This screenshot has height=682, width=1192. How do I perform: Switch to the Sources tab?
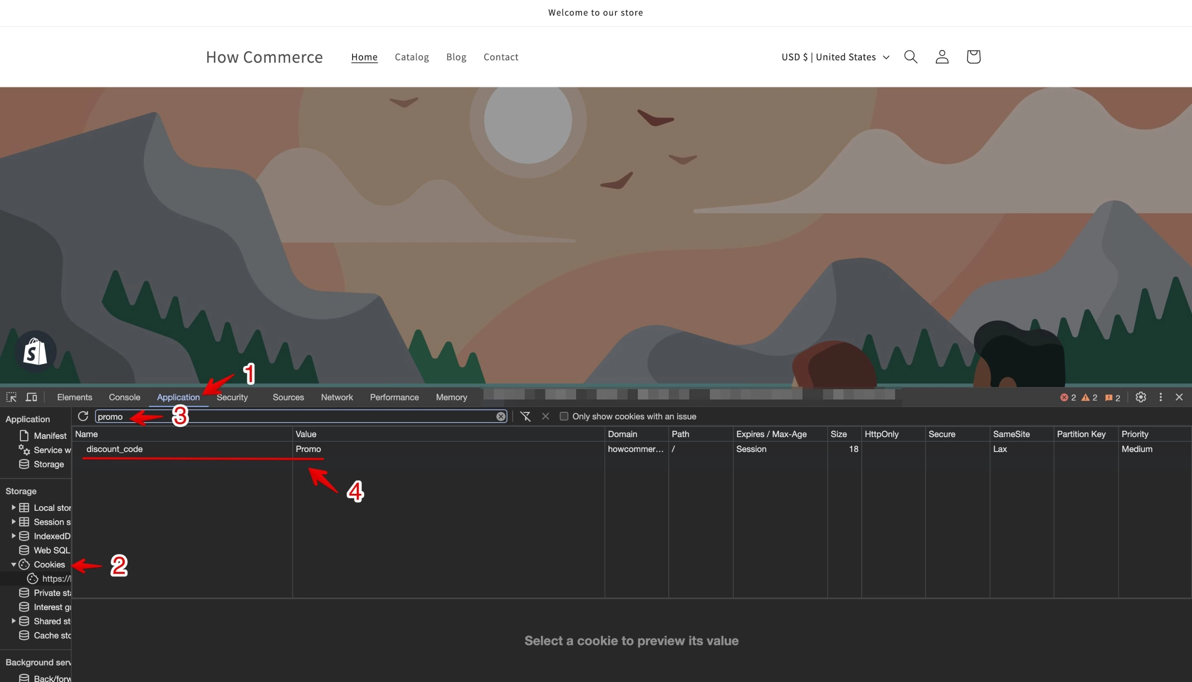tap(288, 397)
